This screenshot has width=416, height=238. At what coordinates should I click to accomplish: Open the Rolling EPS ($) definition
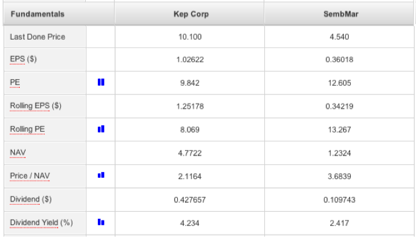36,106
